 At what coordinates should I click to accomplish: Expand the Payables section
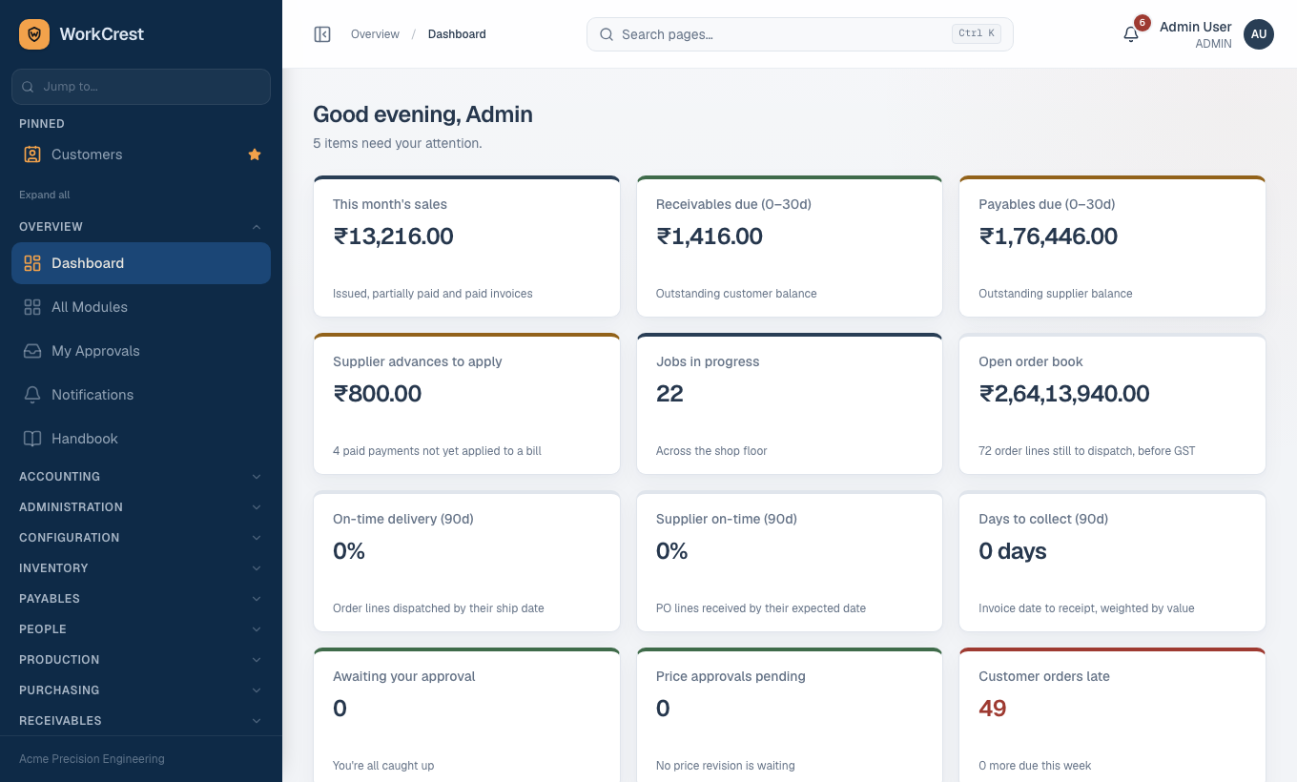tap(141, 599)
